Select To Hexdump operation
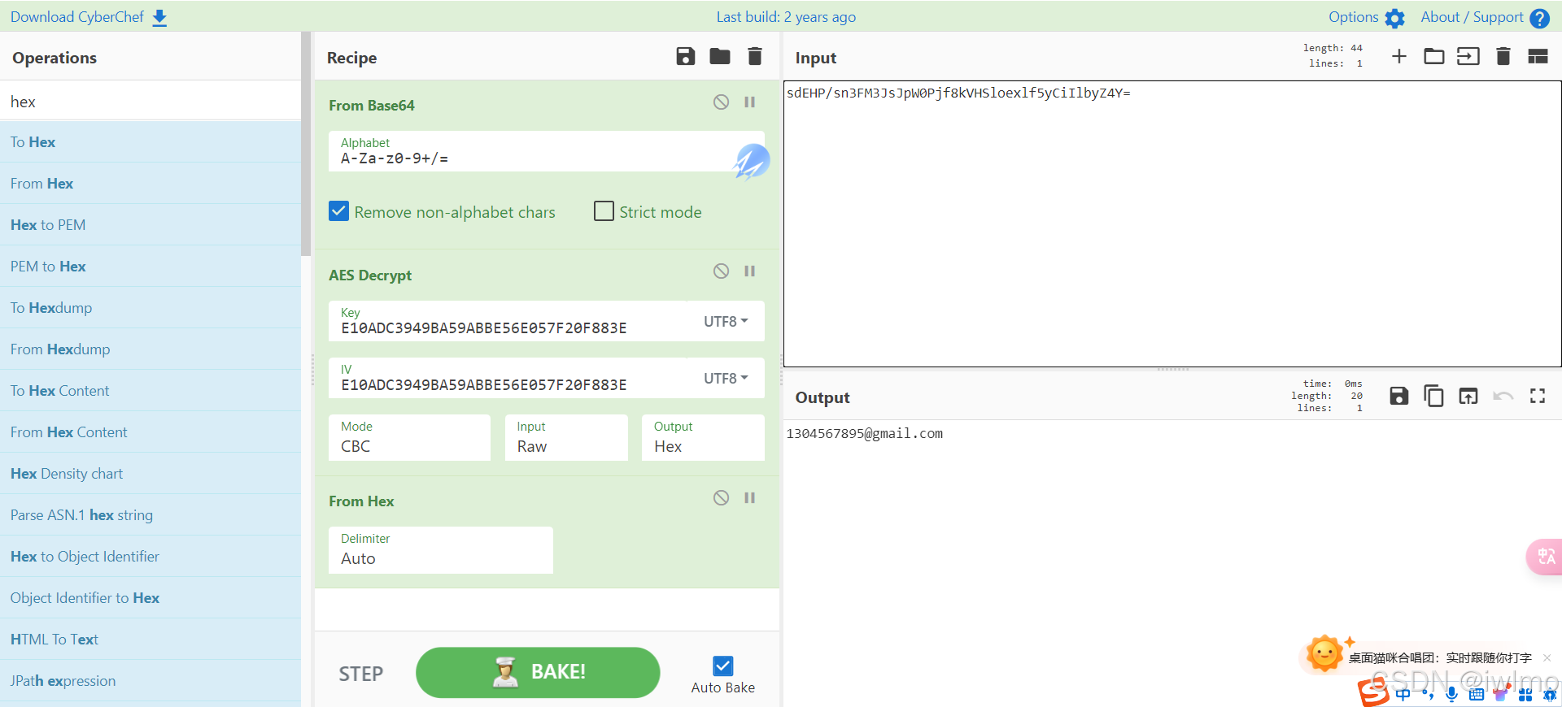This screenshot has width=1562, height=707. click(x=151, y=308)
